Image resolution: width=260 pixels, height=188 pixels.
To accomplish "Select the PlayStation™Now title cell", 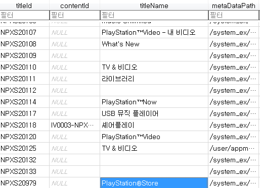I will 154,102.
